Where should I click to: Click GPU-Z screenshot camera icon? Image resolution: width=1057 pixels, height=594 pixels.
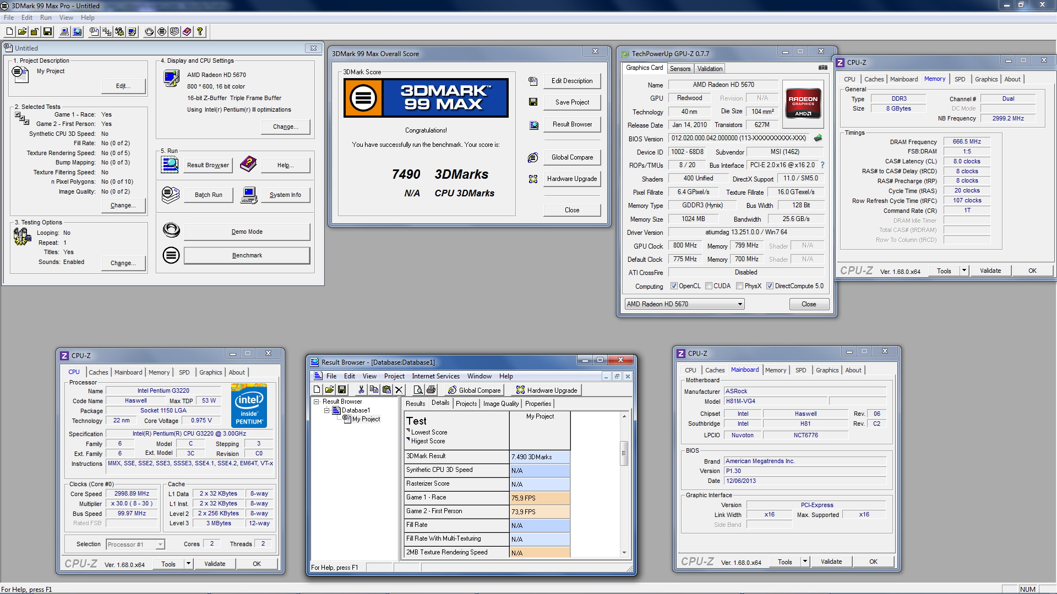[822, 68]
